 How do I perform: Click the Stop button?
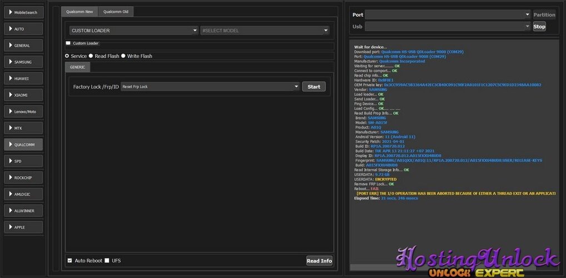pos(539,26)
